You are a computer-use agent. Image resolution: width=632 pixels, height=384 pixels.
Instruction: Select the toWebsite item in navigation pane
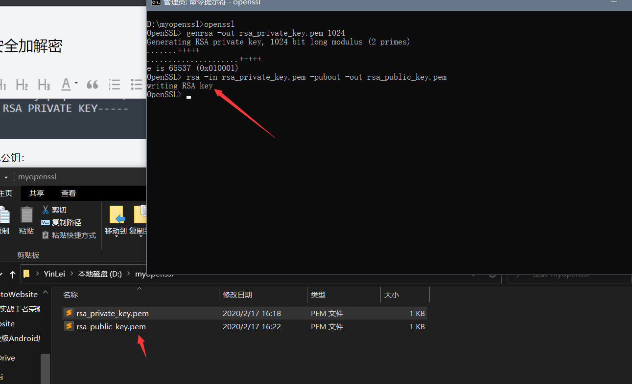click(x=19, y=294)
